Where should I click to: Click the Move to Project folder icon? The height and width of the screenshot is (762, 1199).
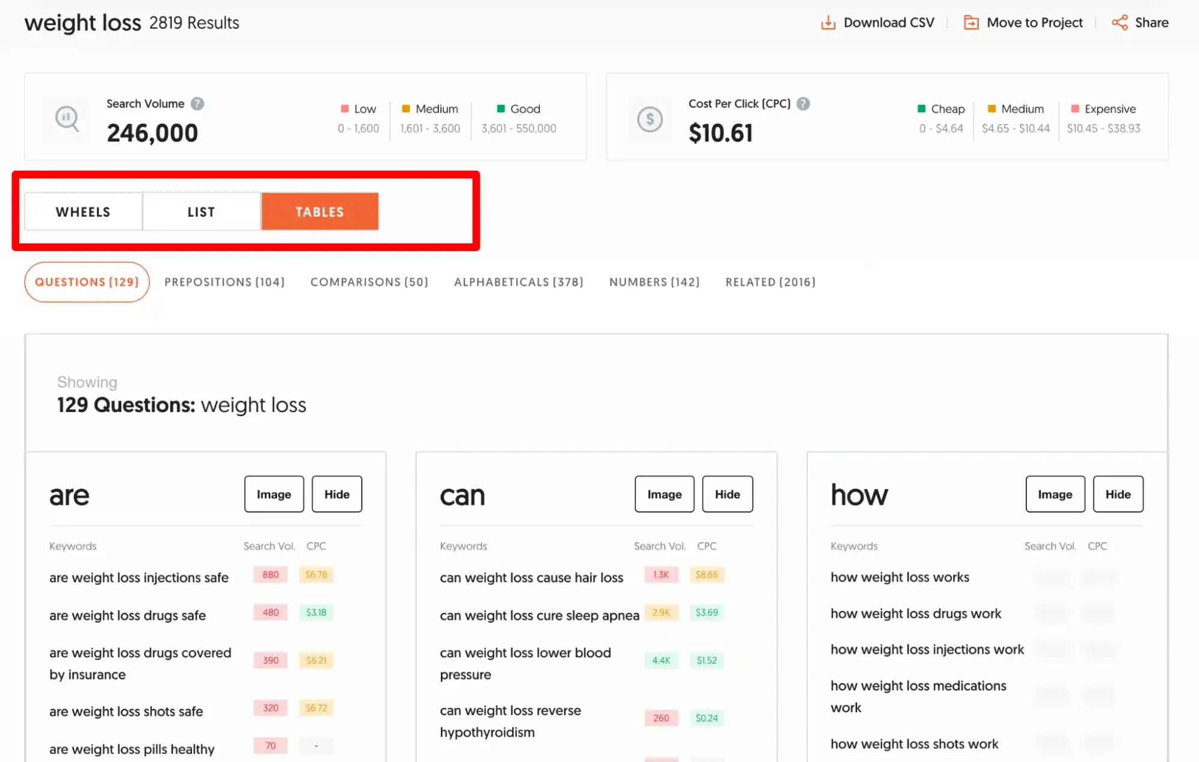(x=971, y=23)
